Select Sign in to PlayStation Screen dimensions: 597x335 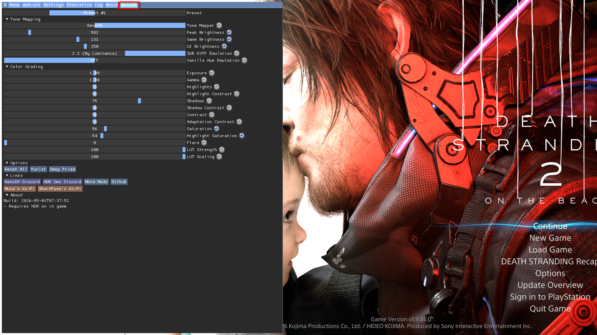(550, 297)
